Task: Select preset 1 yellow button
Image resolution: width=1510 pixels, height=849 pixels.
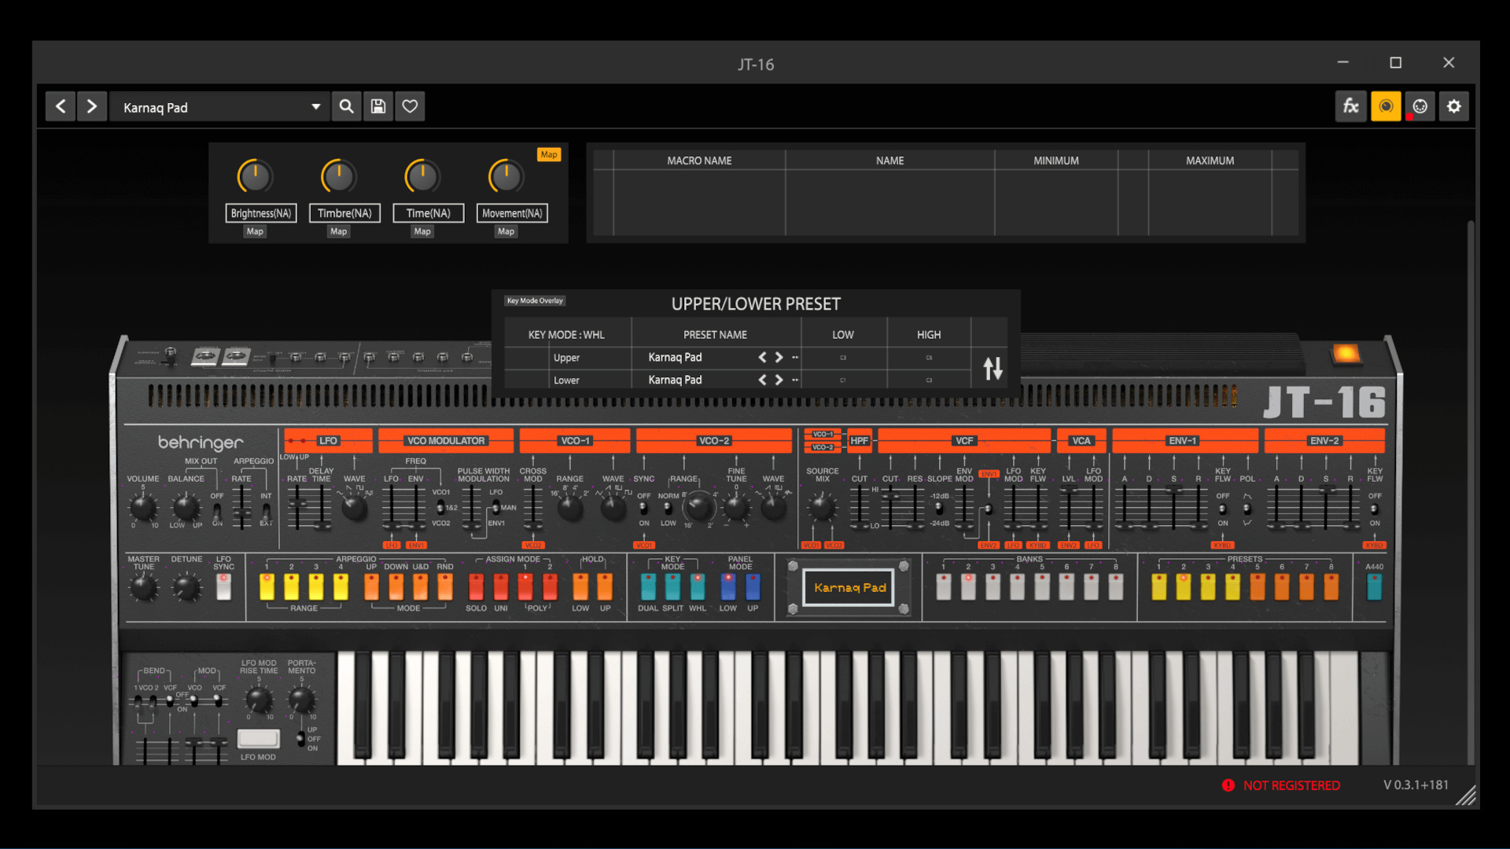Action: [1158, 586]
